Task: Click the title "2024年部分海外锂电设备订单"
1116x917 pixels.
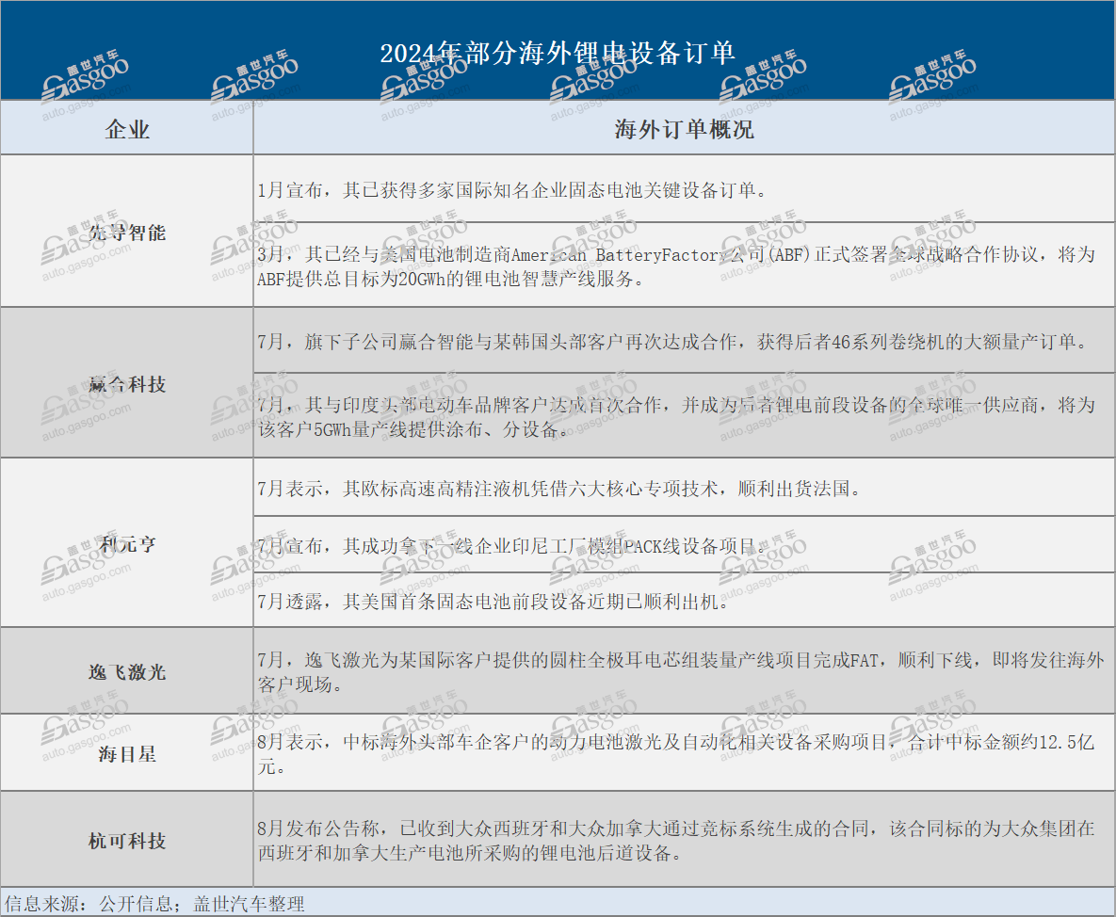Action: (558, 53)
